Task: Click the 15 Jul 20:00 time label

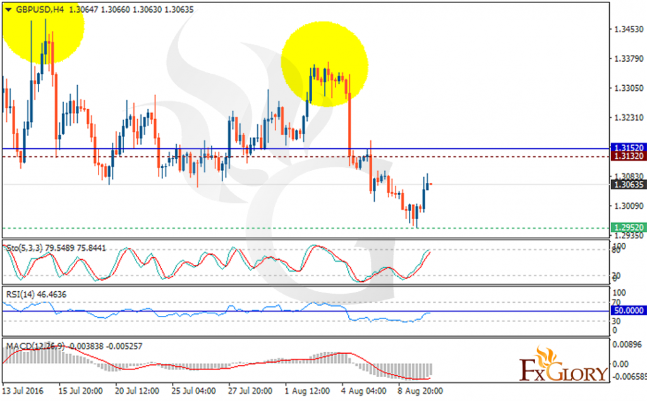Action: pyautogui.click(x=80, y=391)
